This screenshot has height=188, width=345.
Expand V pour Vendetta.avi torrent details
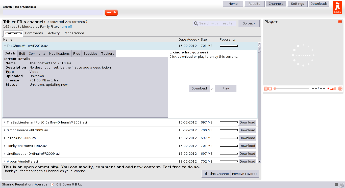5,161
